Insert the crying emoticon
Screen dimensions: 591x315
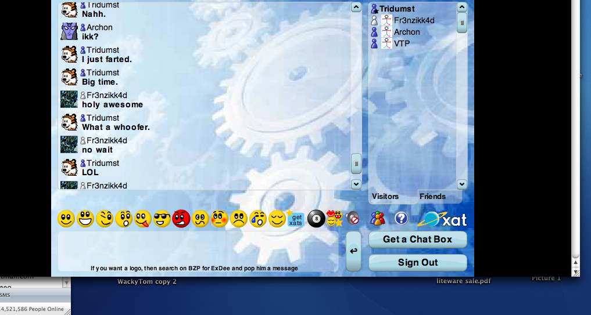point(258,219)
